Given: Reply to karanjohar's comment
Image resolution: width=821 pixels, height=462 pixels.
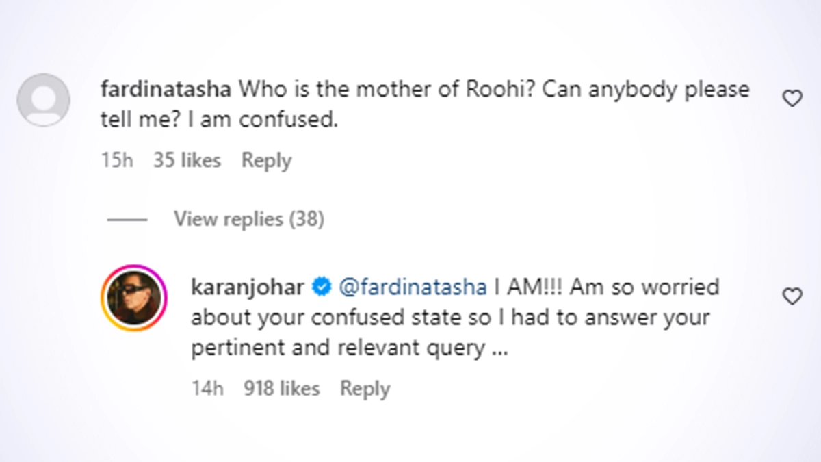Looking at the screenshot, I should [x=365, y=389].
